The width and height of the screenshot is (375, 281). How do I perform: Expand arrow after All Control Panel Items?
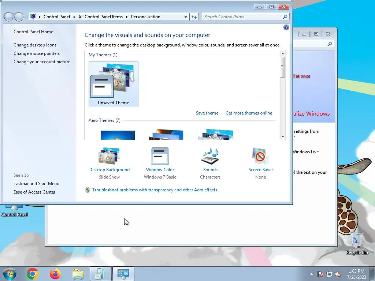pos(127,17)
